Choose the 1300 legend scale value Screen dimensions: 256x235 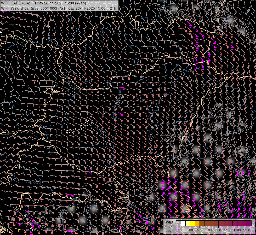coord(237,230)
